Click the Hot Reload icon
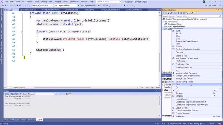This screenshot has width=223, height=125. [99, 6]
